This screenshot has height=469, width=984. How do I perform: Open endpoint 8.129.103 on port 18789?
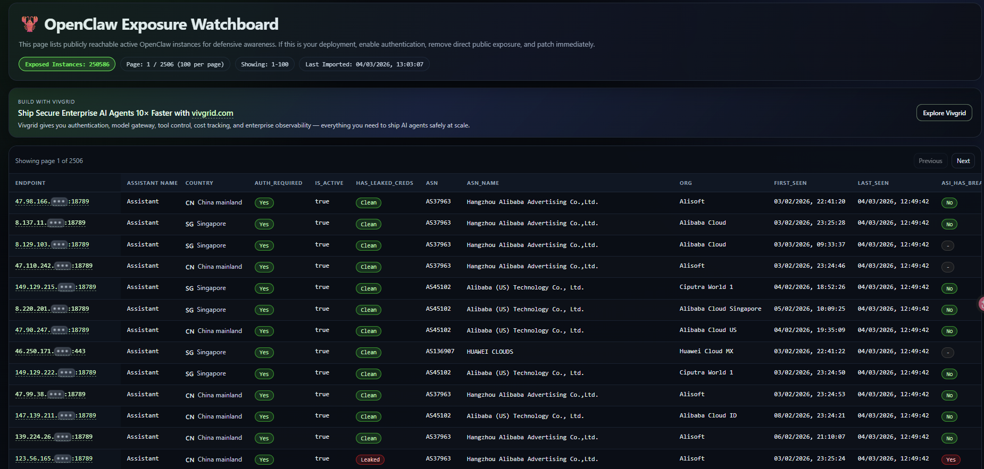(x=52, y=245)
